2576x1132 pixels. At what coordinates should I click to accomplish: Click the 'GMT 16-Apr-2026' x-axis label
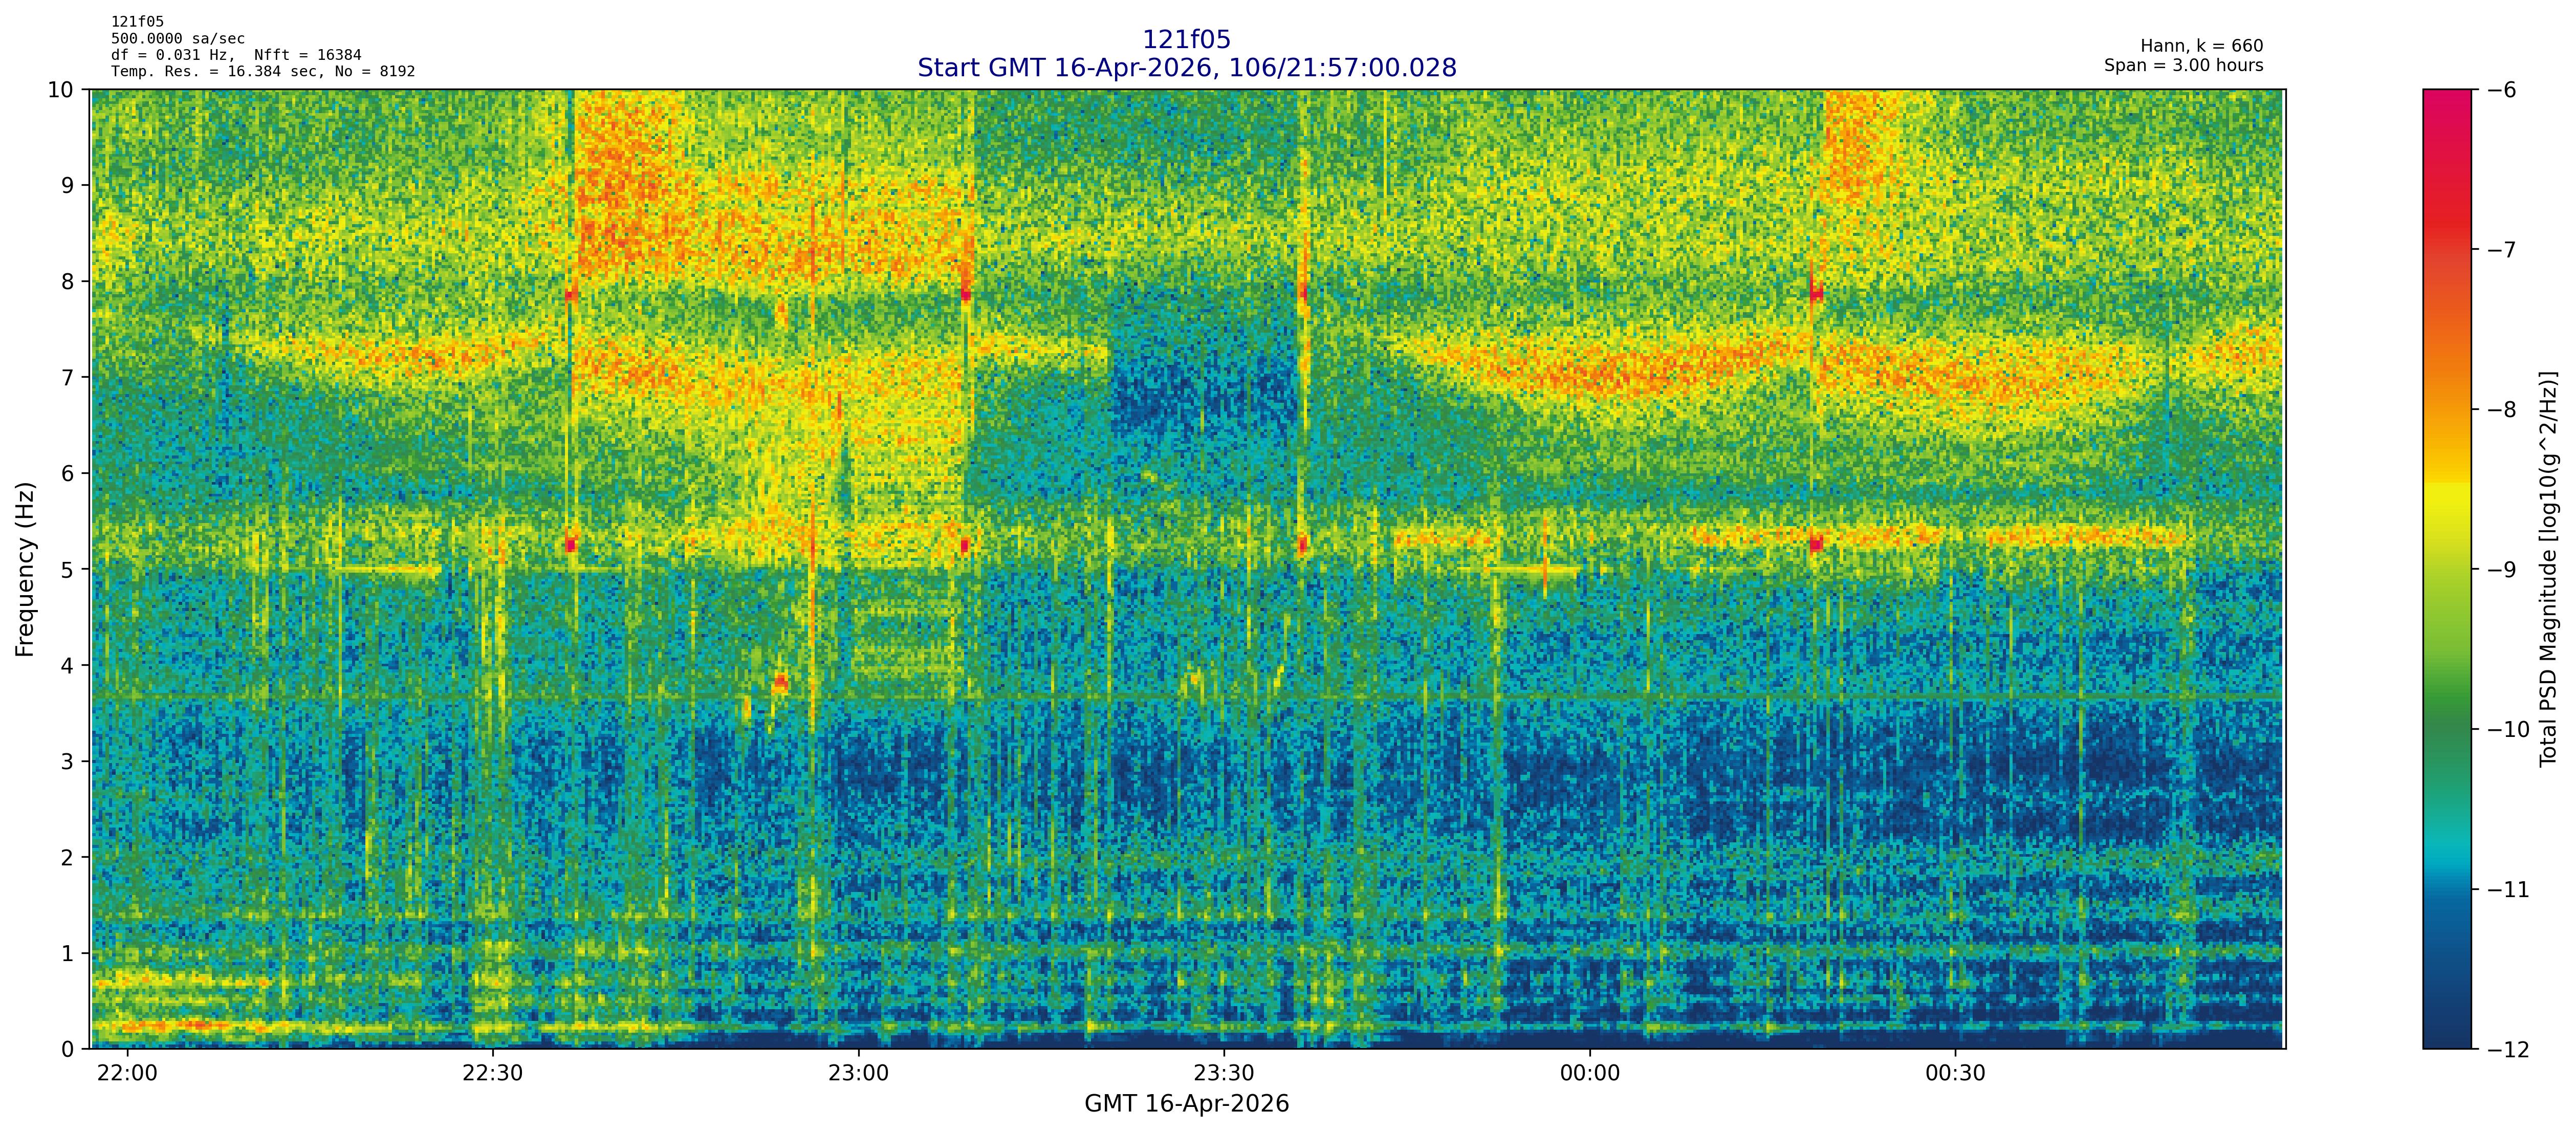[x=1186, y=1104]
